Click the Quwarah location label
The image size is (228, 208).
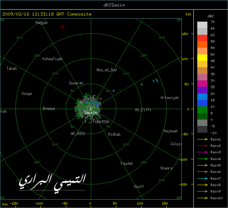click(x=76, y=83)
